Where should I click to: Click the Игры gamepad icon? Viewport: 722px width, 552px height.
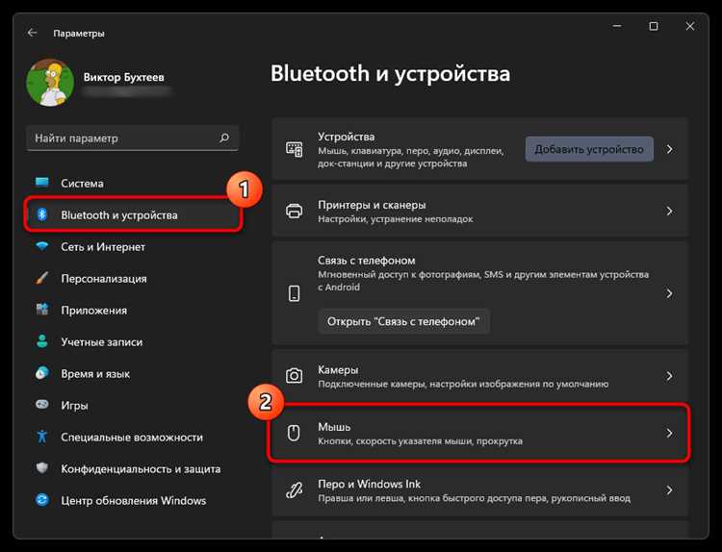coord(42,405)
